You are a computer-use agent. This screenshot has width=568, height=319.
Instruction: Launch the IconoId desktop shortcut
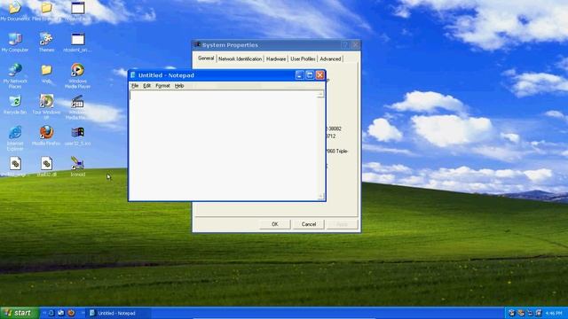[77, 167]
